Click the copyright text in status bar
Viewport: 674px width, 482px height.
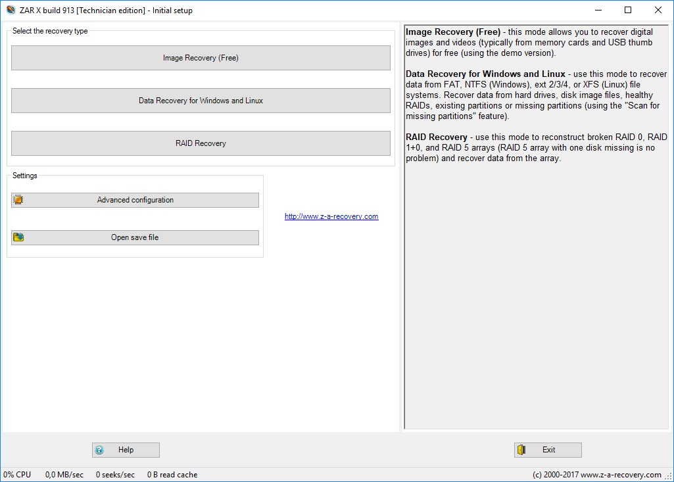pos(597,475)
